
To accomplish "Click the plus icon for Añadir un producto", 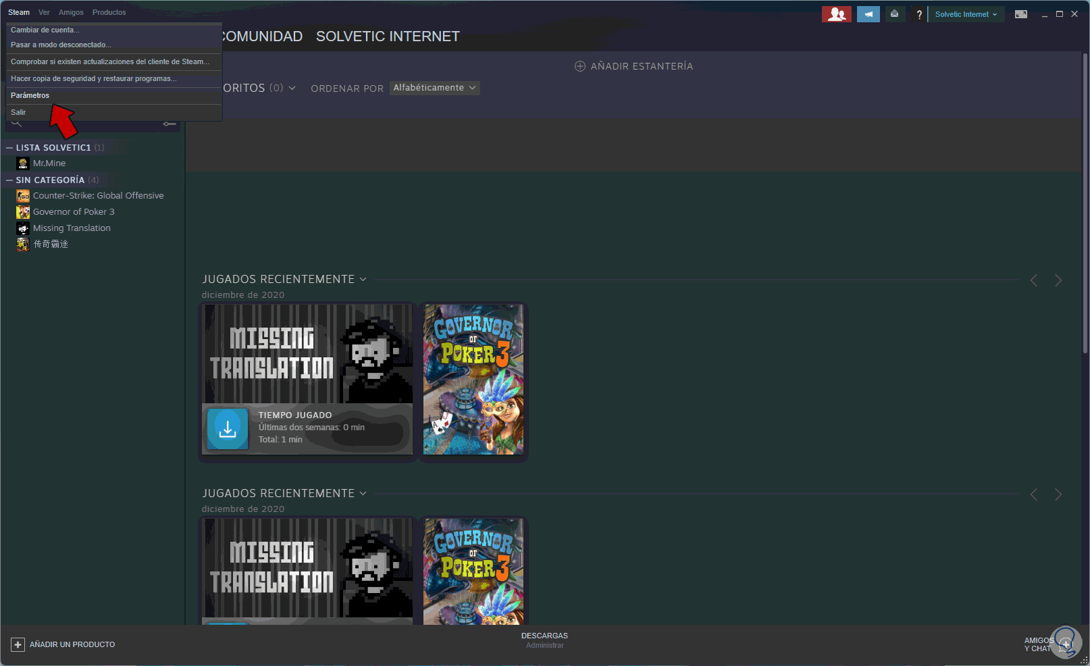I will click(x=18, y=644).
